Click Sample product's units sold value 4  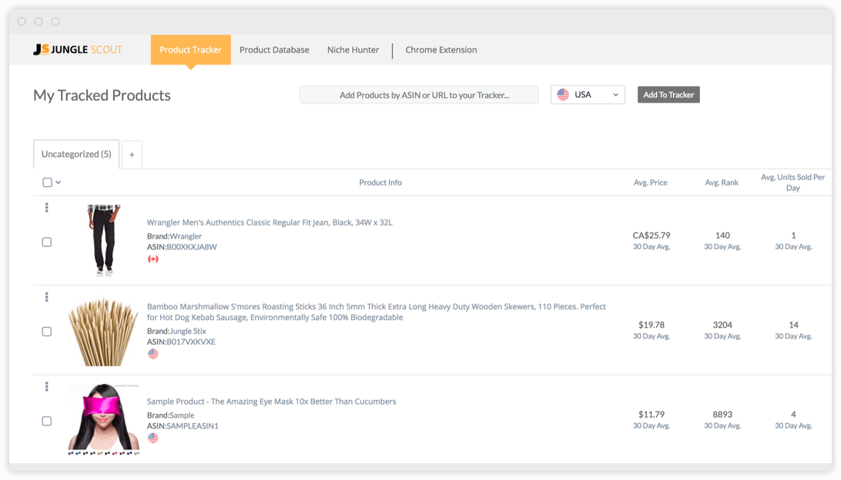pos(793,414)
